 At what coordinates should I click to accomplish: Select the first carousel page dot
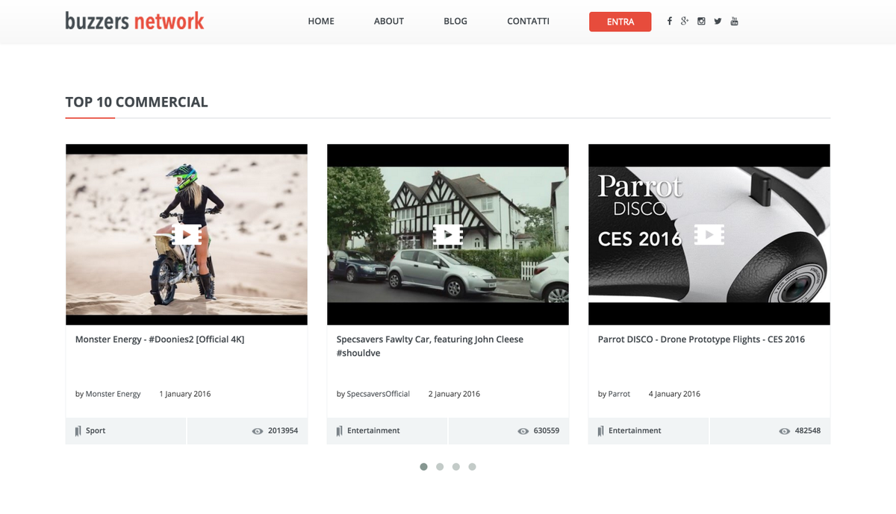(x=423, y=467)
